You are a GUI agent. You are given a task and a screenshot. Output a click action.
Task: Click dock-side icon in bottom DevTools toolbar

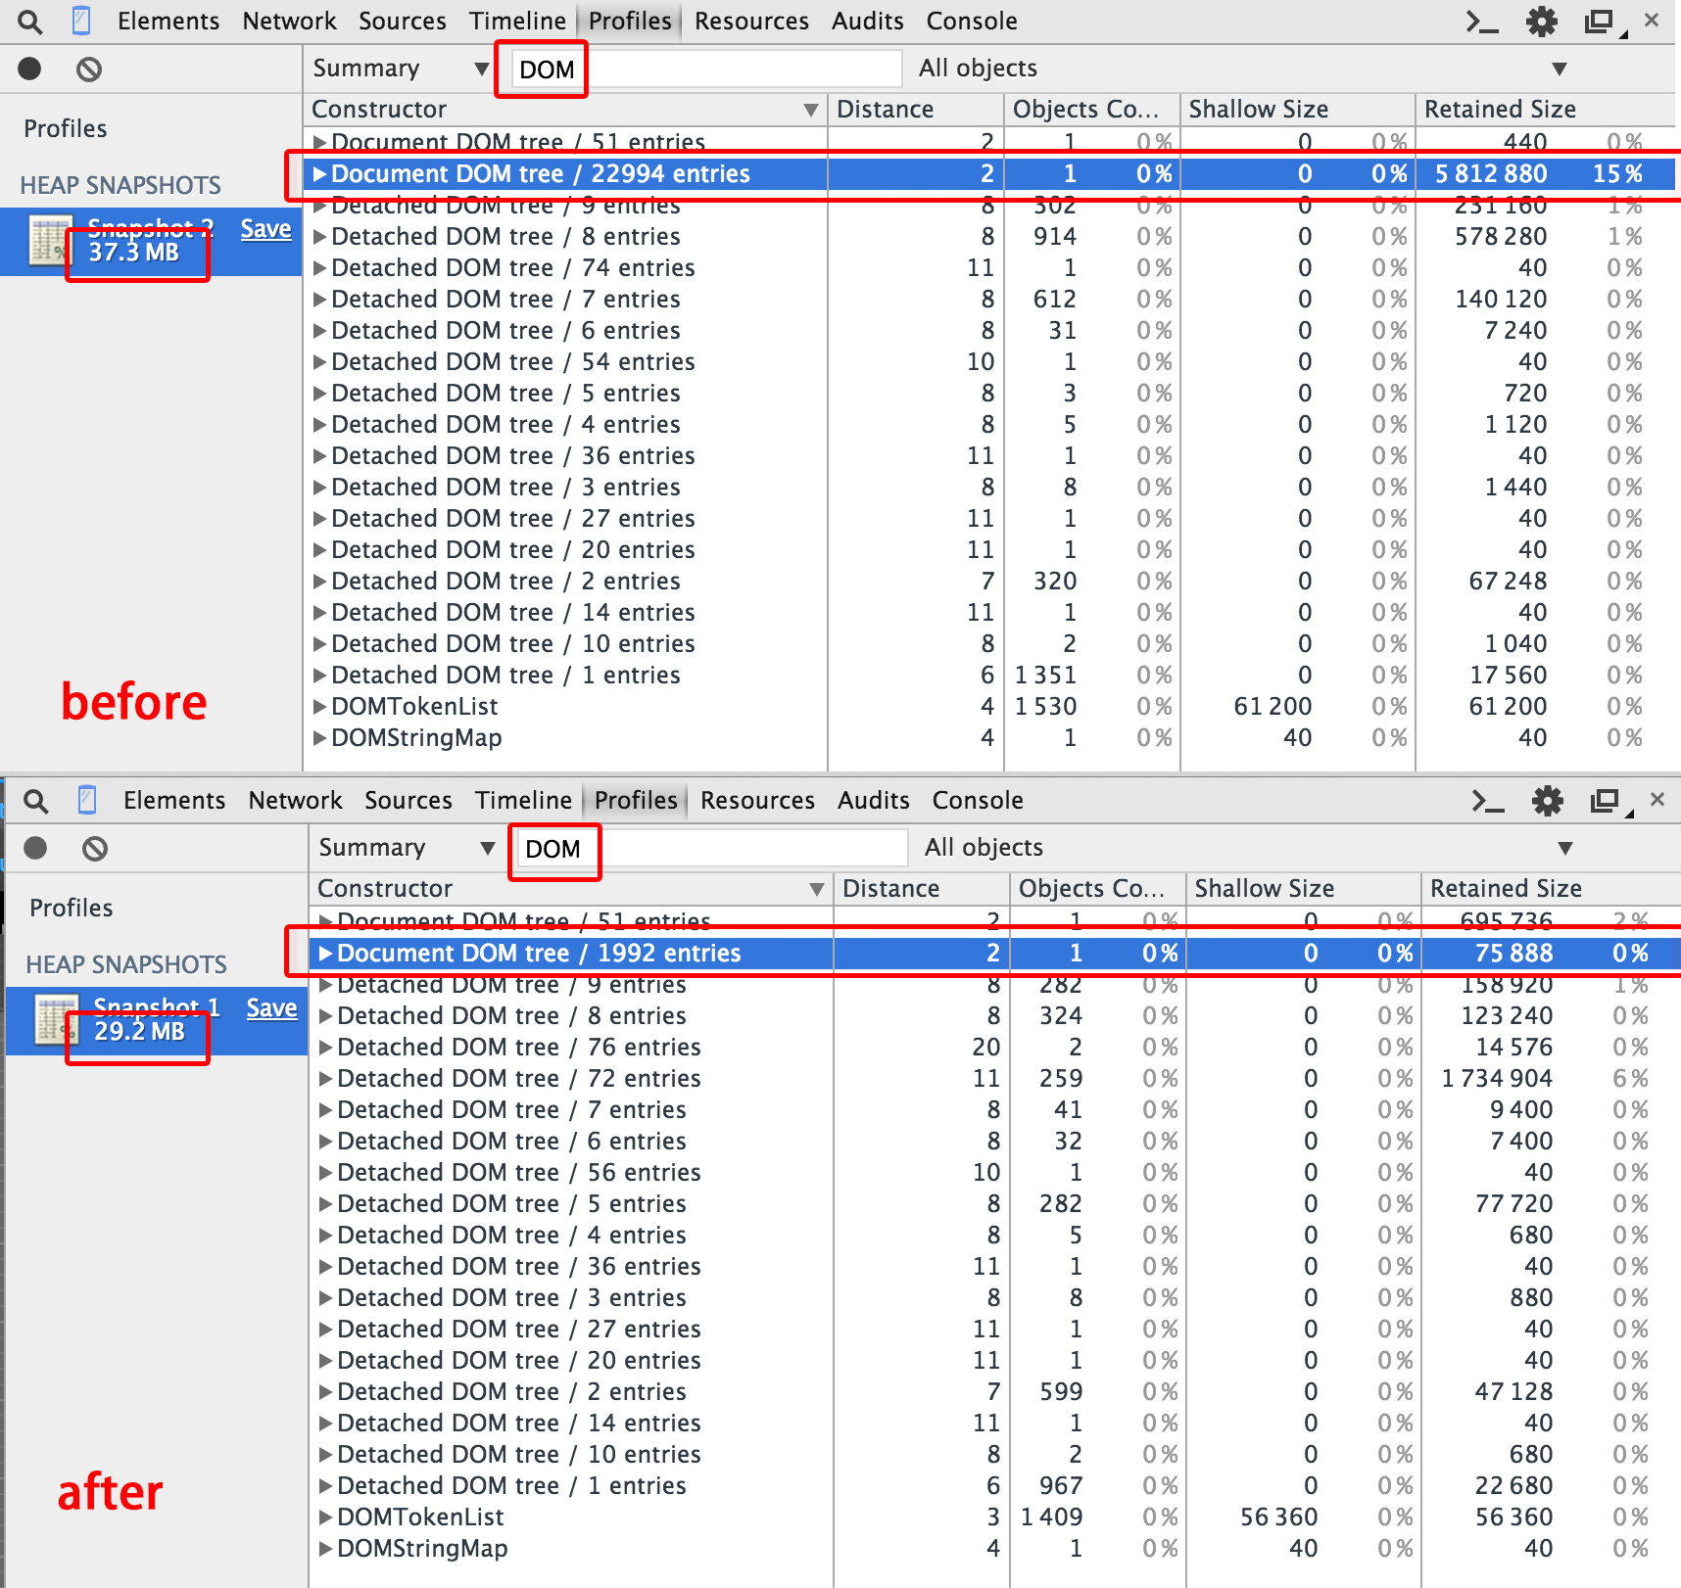pos(1606,801)
